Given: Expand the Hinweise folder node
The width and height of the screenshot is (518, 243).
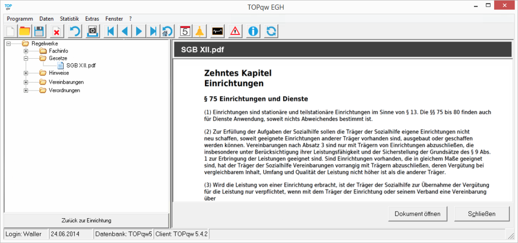Looking at the screenshot, I should pyautogui.click(x=26, y=73).
